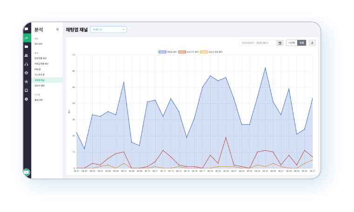Screen dimensions: 354x212
Task: Go to 대시보드 menu item
Action: coord(39,43)
